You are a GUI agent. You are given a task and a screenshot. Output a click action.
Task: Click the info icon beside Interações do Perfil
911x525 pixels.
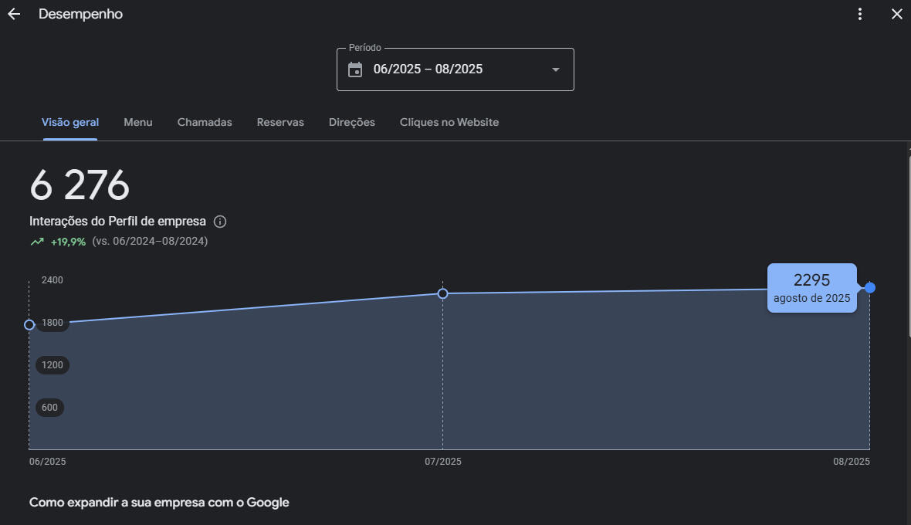click(x=220, y=222)
